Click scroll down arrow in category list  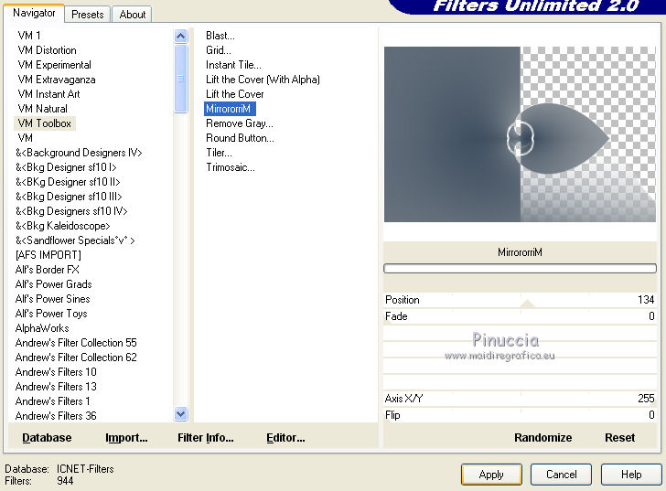(x=180, y=413)
